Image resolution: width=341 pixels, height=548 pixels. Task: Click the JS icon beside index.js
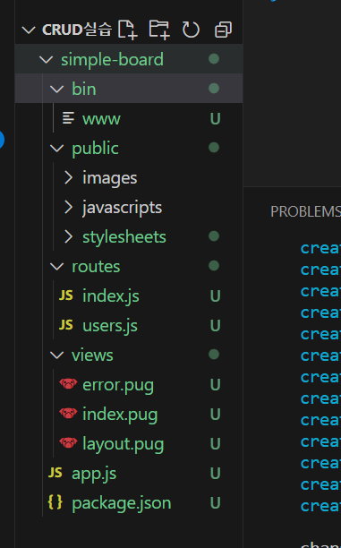66,295
